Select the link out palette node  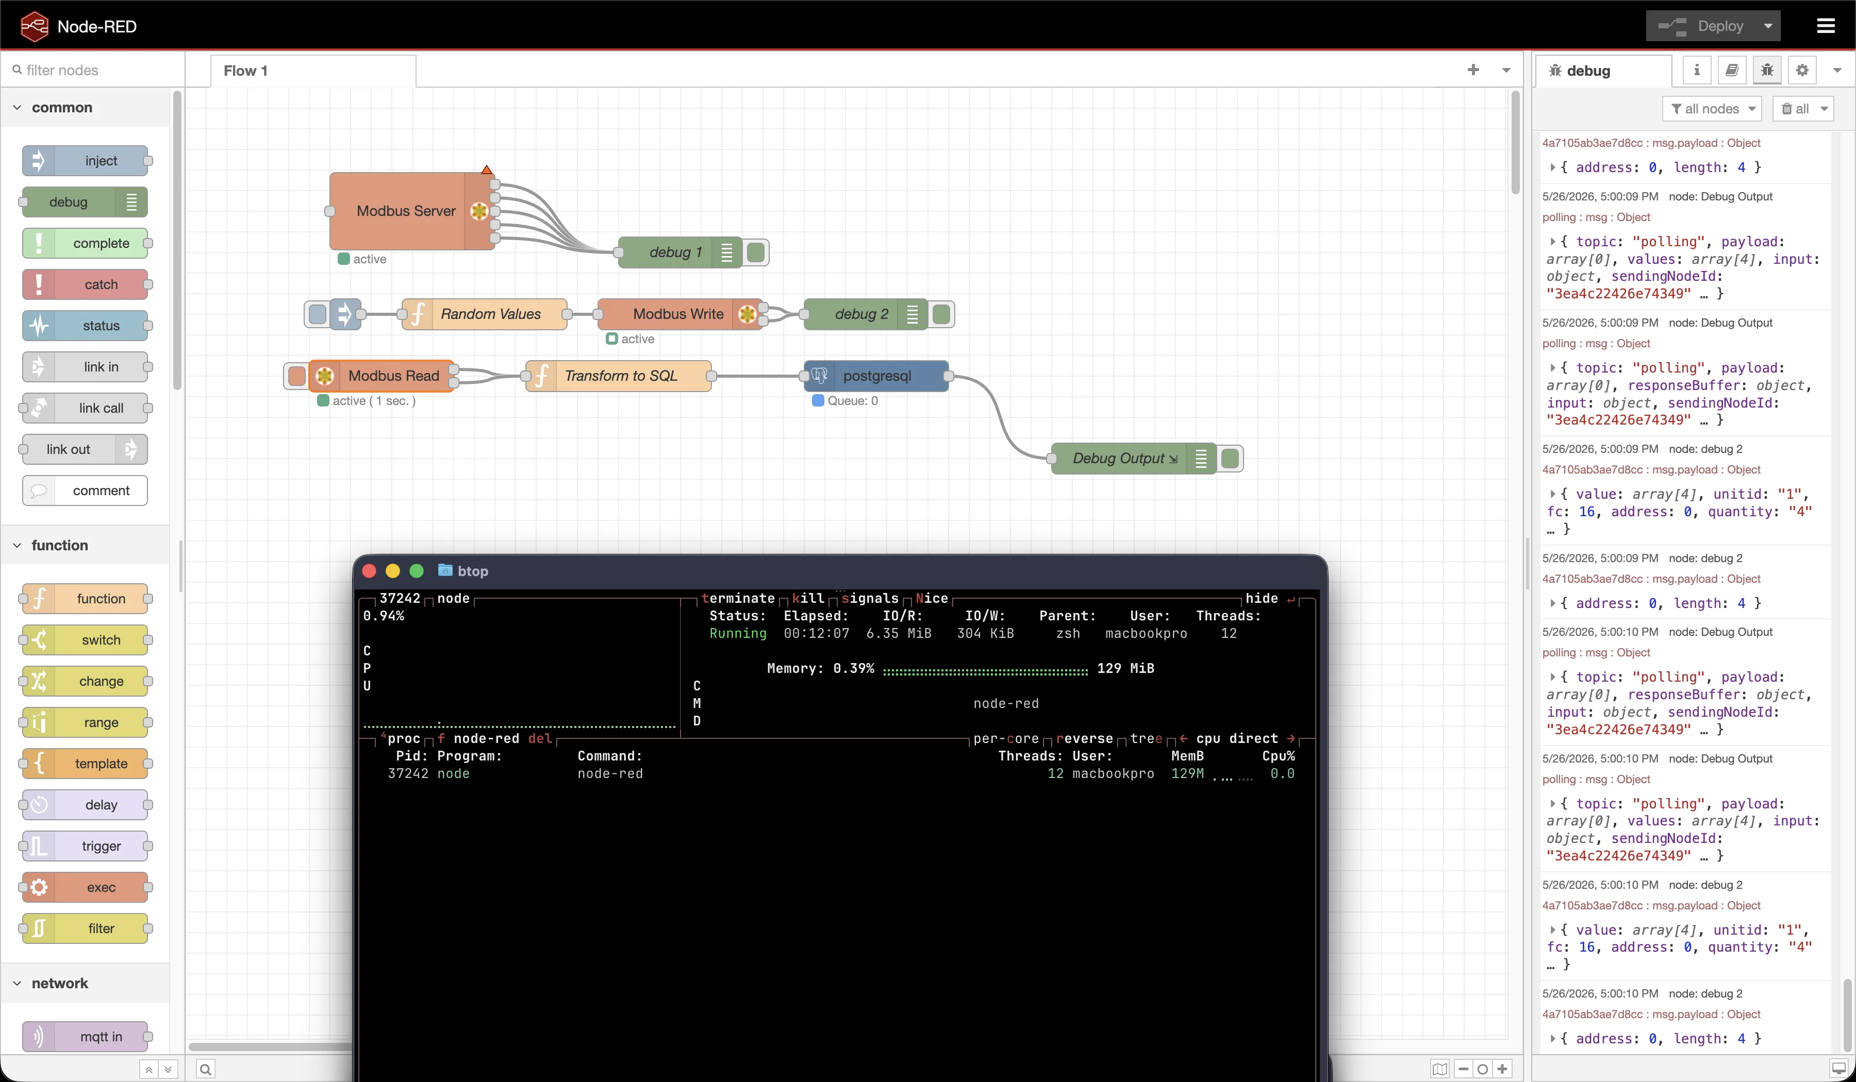click(85, 449)
